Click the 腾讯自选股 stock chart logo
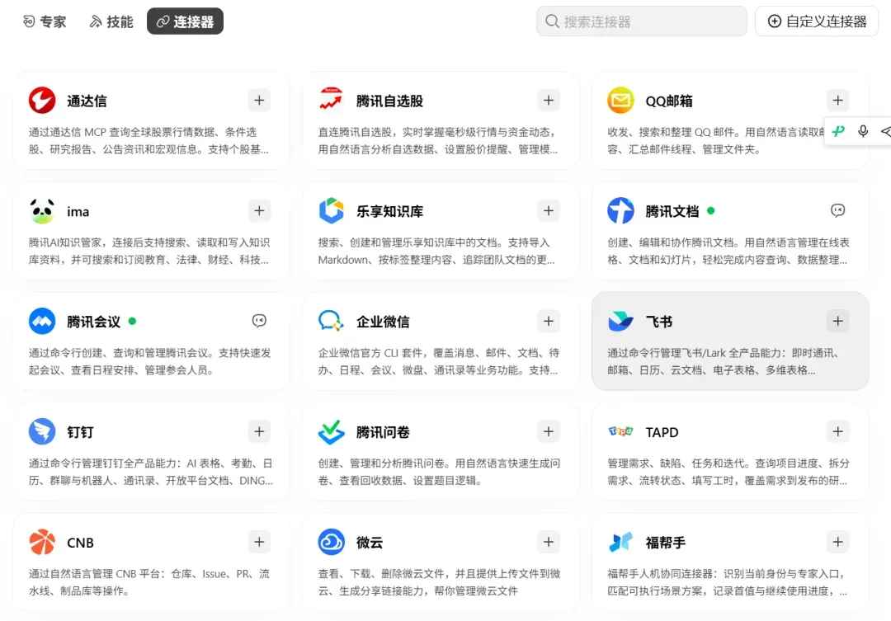This screenshot has height=621, width=891. (x=332, y=100)
